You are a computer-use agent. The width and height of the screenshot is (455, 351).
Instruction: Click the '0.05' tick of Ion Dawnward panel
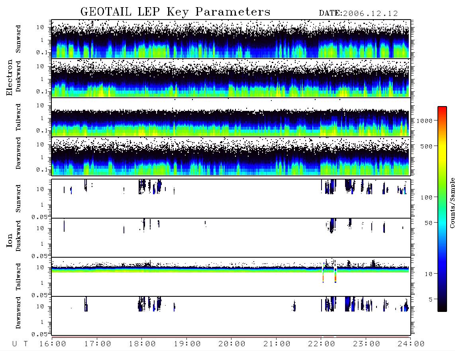tap(39, 334)
